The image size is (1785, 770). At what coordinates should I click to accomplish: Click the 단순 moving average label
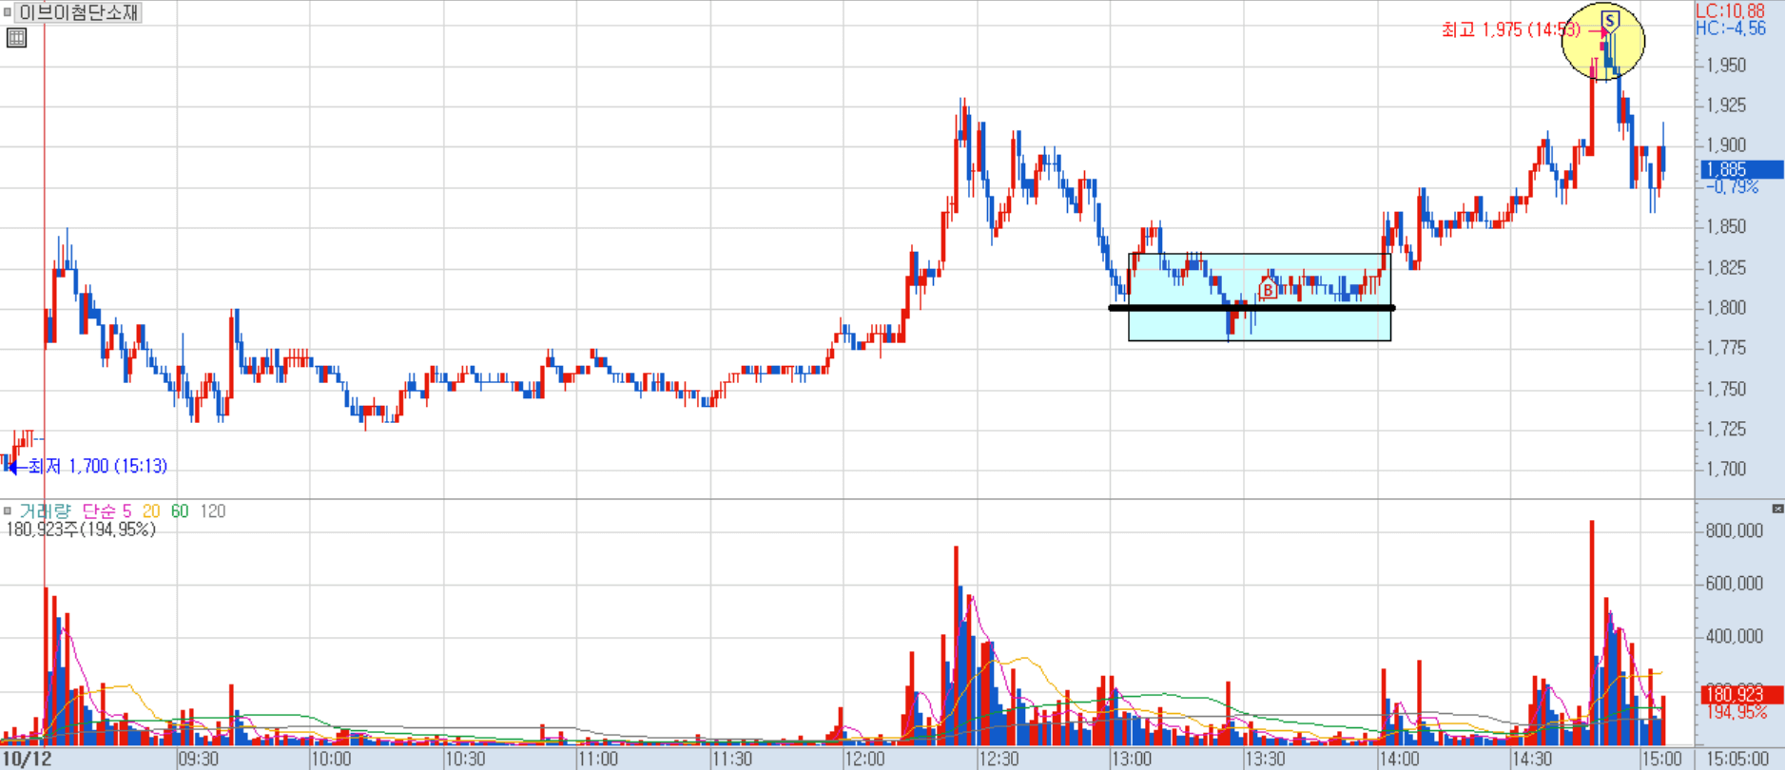click(x=100, y=510)
